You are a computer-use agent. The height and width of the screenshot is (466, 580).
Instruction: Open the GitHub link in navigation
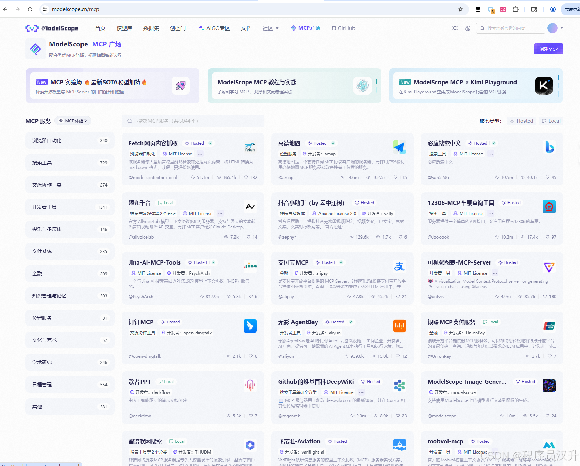coord(343,28)
